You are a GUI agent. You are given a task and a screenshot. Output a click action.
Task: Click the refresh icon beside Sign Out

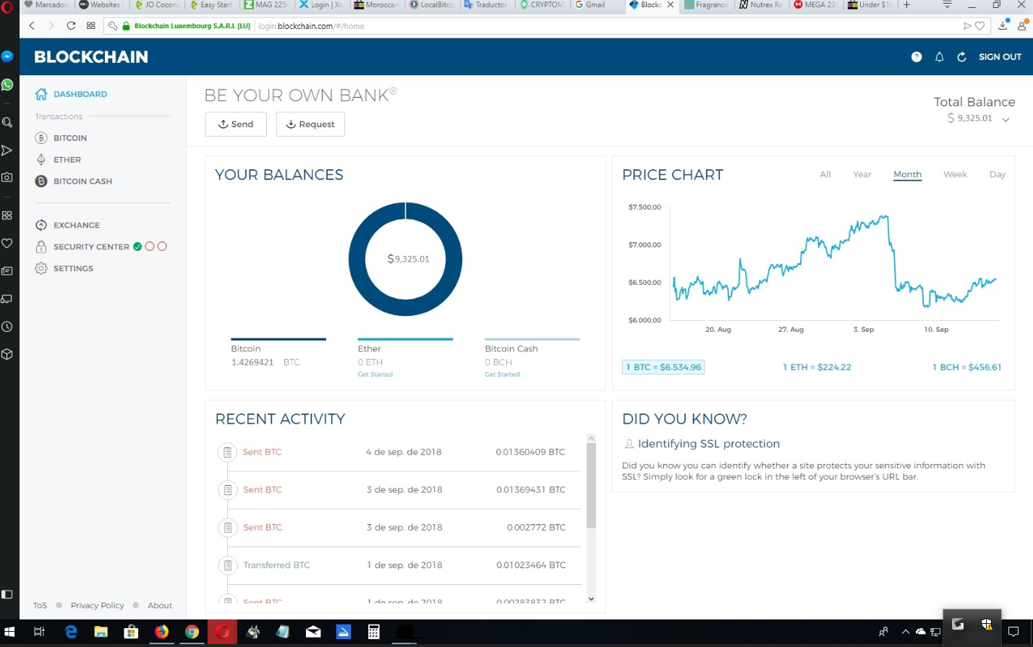[x=961, y=57]
